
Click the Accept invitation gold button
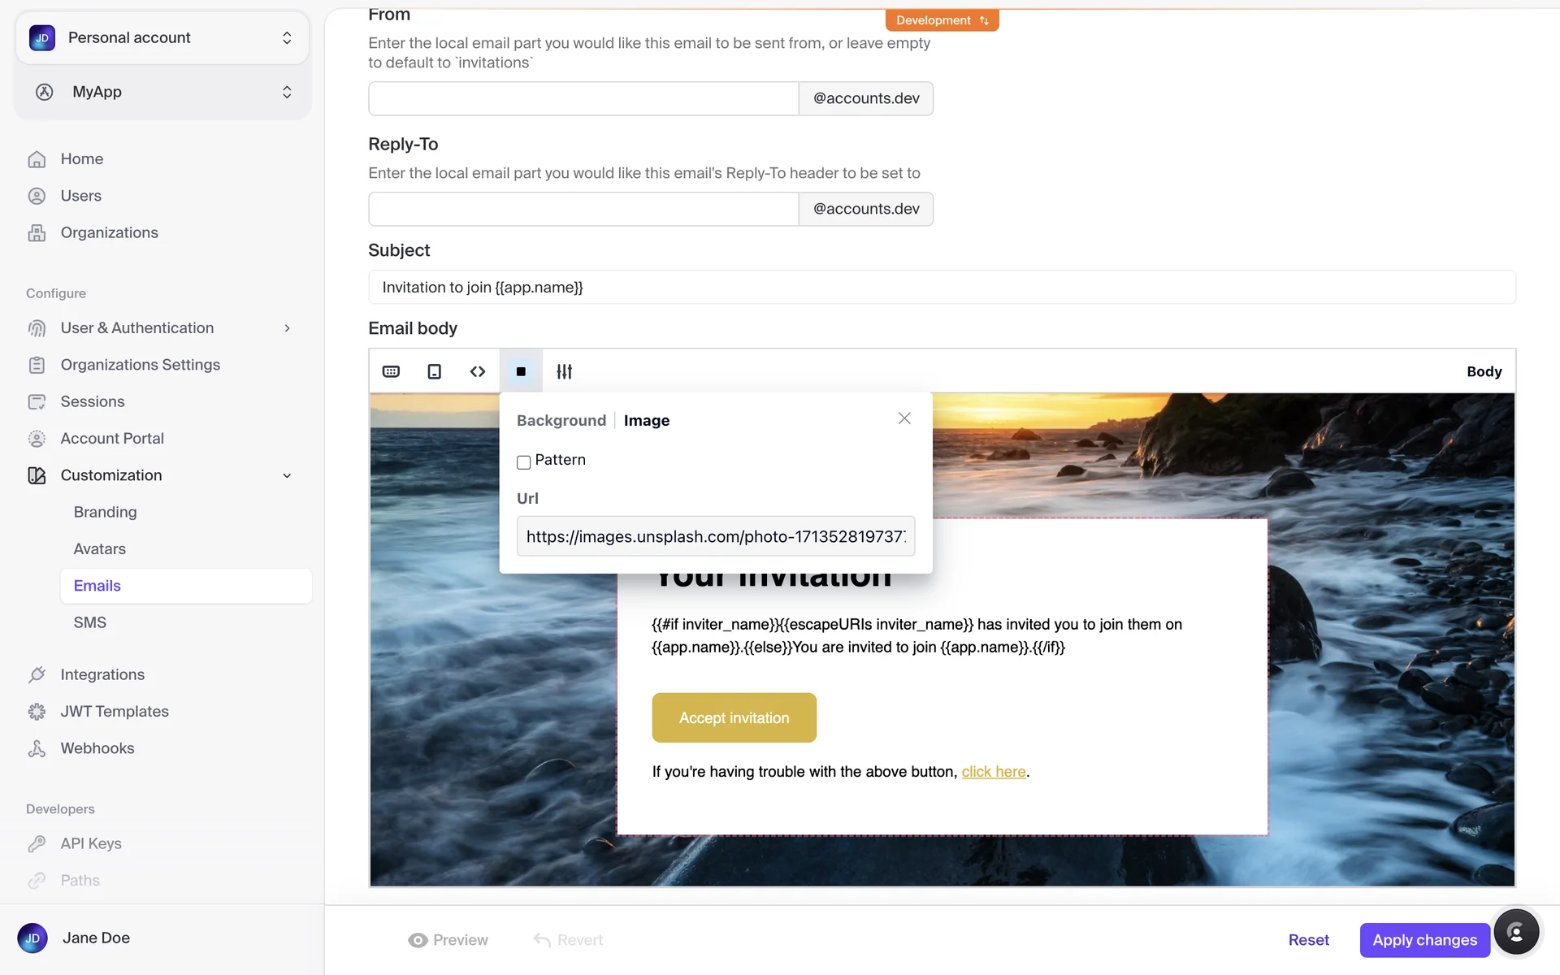734,717
